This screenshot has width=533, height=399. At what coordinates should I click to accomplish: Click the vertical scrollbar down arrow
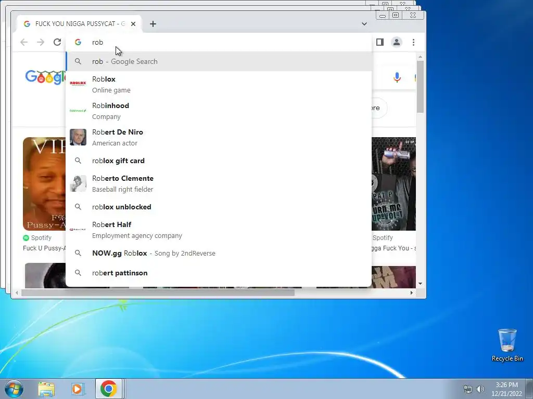click(x=421, y=284)
